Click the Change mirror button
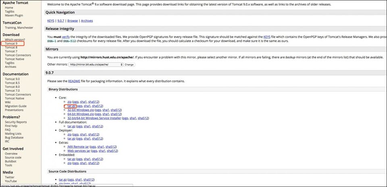The height and width of the screenshot is (187, 387). click(129, 65)
